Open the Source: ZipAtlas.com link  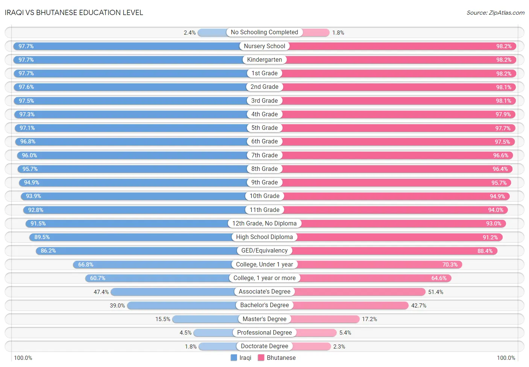[496, 12]
